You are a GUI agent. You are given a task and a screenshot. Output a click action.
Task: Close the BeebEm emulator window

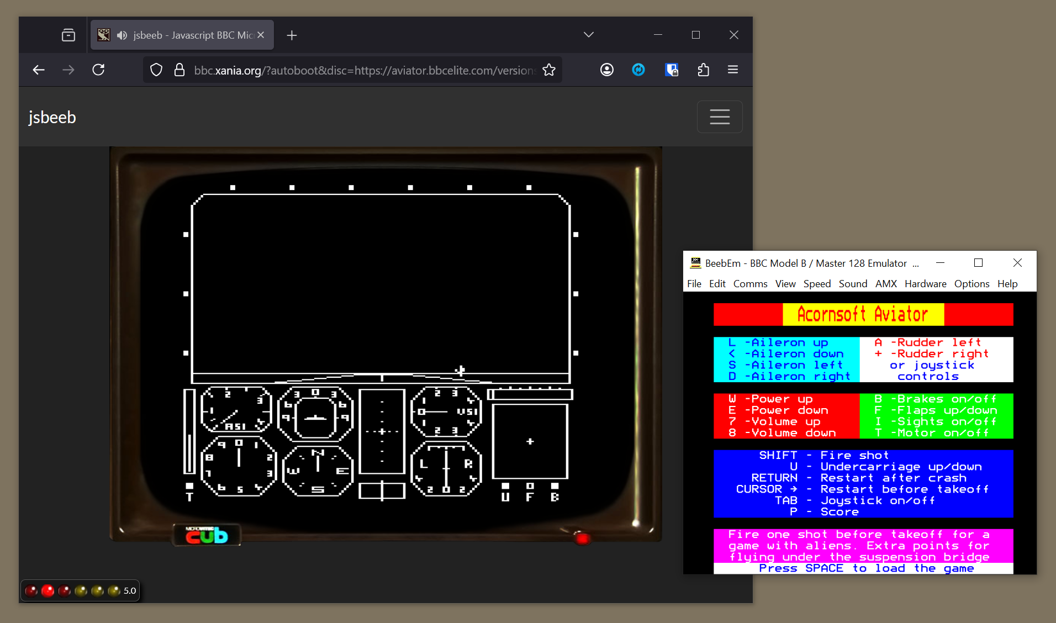pyautogui.click(x=1017, y=263)
